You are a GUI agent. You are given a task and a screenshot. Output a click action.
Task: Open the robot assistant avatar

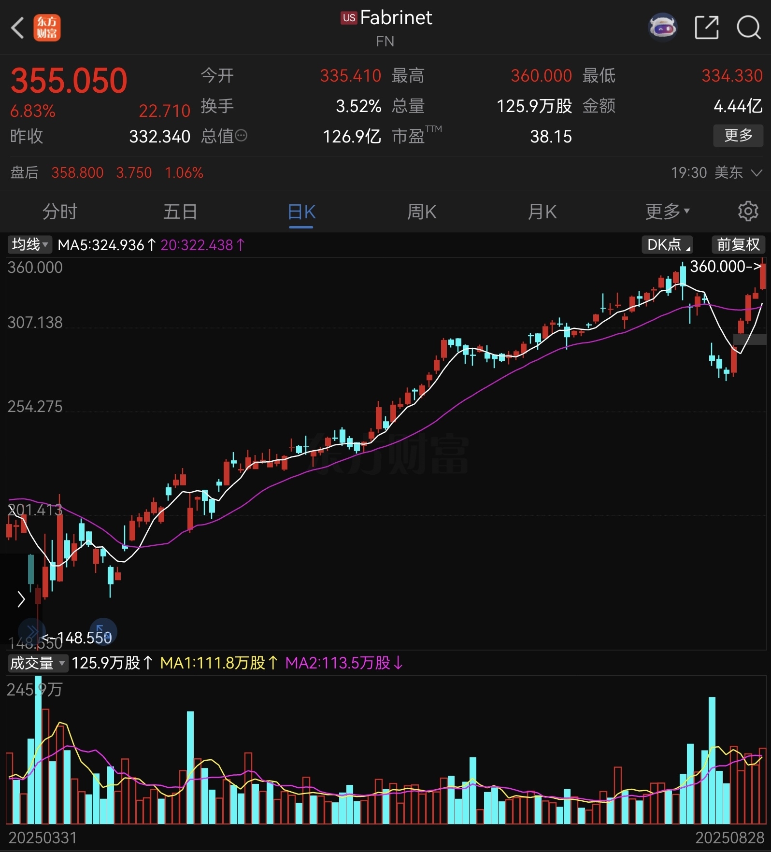click(x=662, y=27)
